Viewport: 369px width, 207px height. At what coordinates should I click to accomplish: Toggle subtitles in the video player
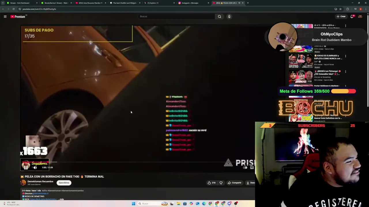coord(252,168)
